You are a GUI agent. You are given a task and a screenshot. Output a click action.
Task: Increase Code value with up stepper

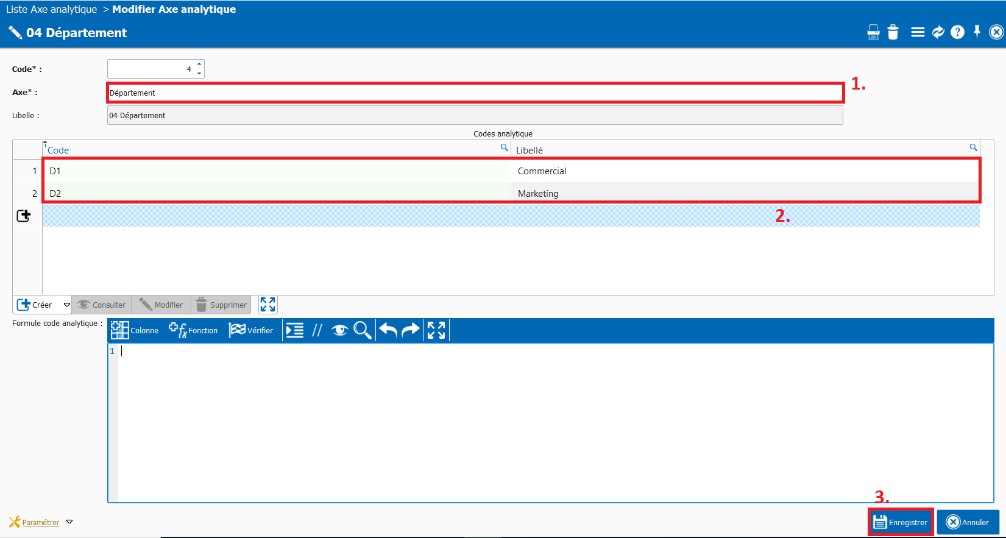point(199,64)
